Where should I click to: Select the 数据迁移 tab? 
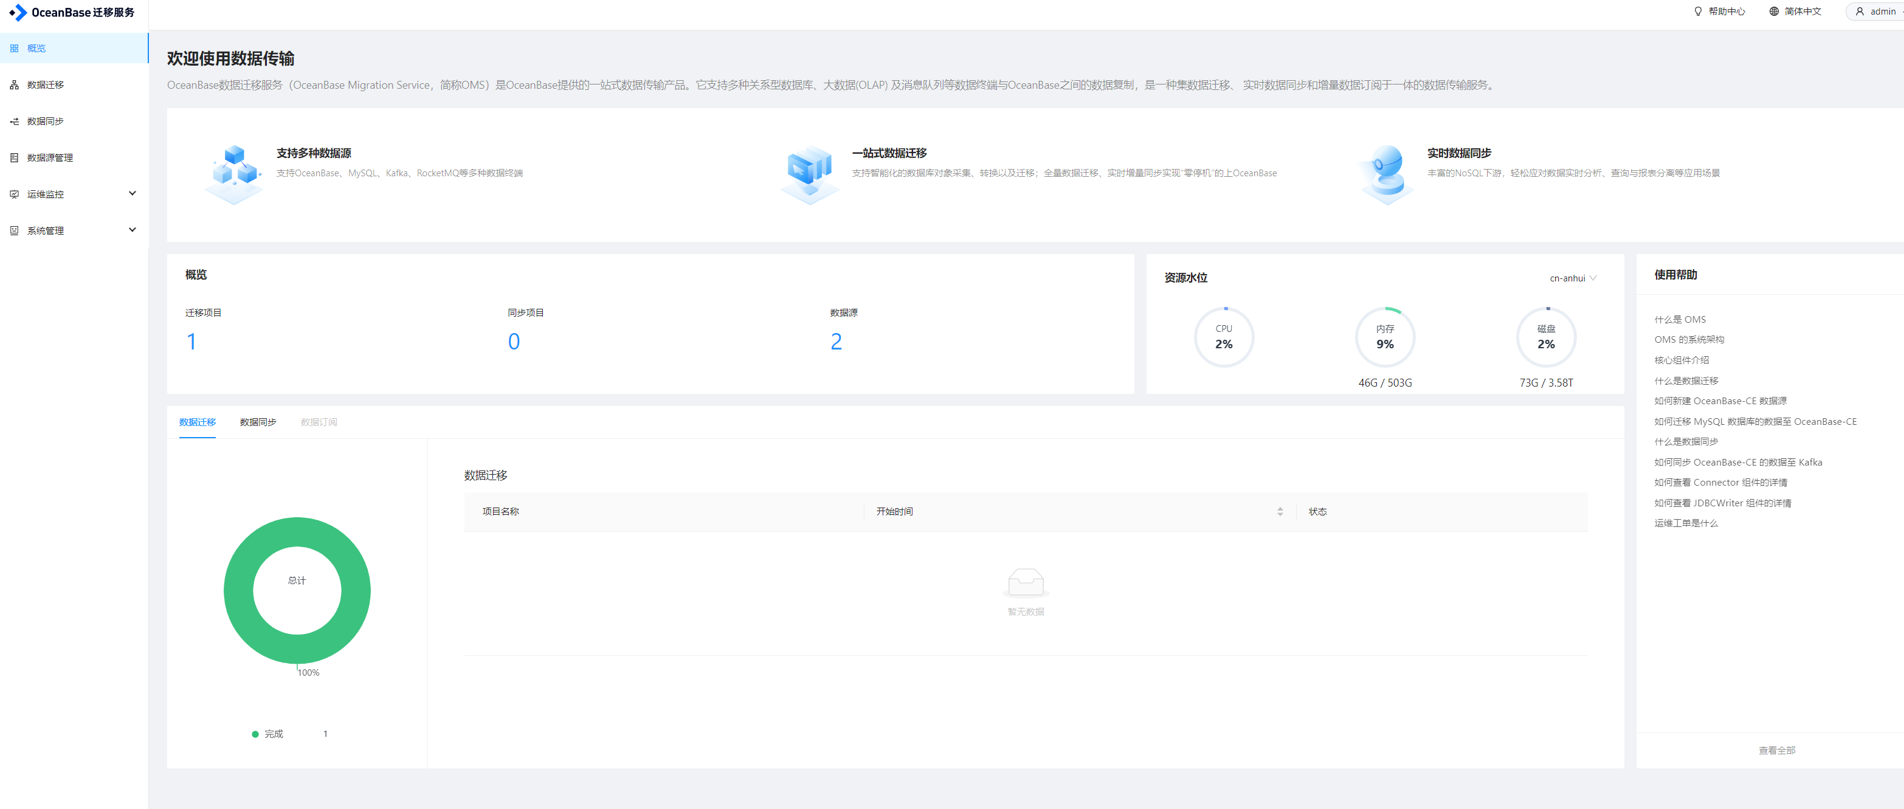pyautogui.click(x=198, y=422)
